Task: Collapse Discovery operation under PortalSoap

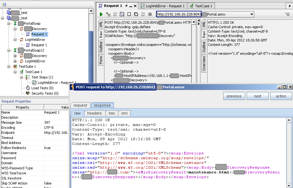Action: (x=15, y=29)
